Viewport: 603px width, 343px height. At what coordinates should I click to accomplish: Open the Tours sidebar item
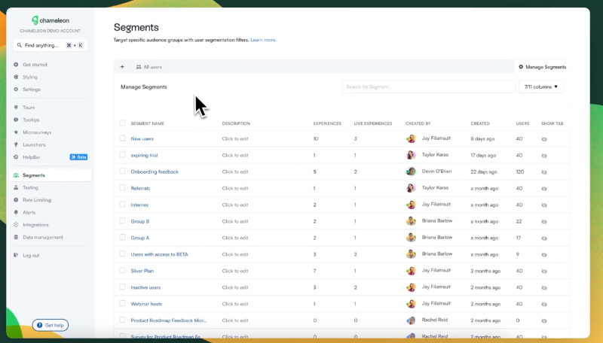29,108
